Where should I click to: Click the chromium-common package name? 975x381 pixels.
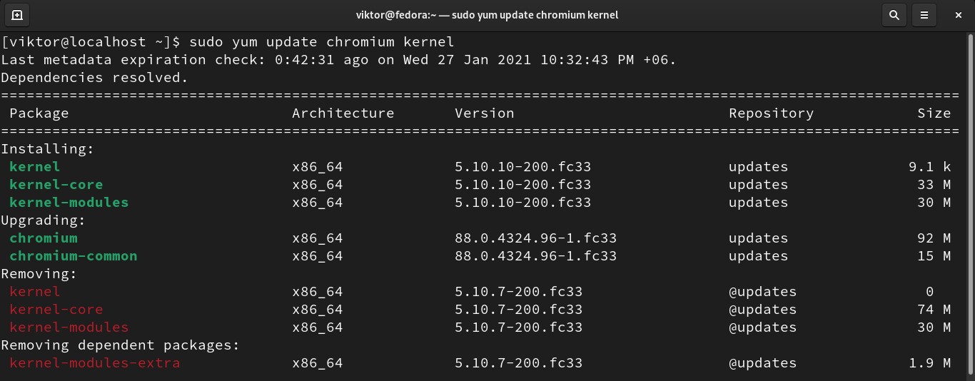click(x=73, y=256)
